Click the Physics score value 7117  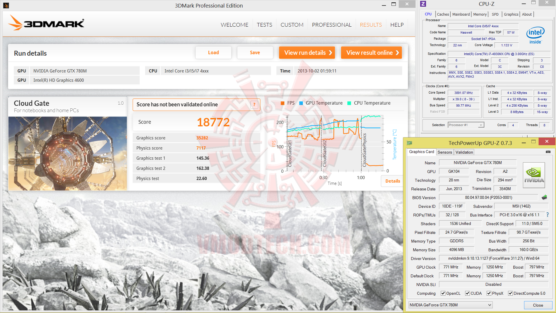[x=201, y=148]
